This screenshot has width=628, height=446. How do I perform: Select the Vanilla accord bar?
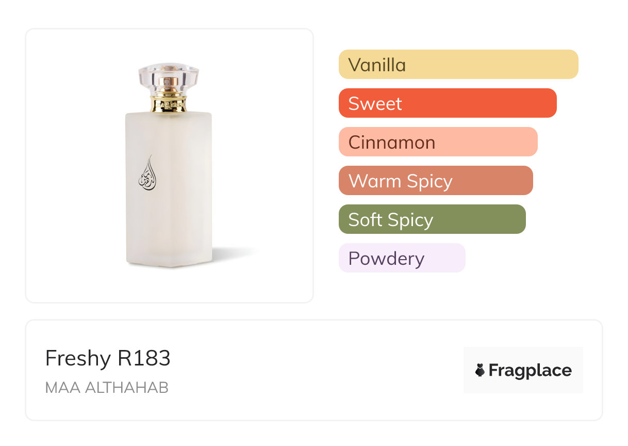pyautogui.click(x=458, y=65)
